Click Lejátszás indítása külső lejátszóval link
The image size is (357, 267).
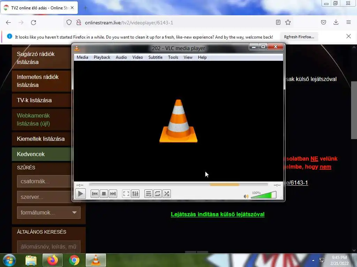(218, 214)
